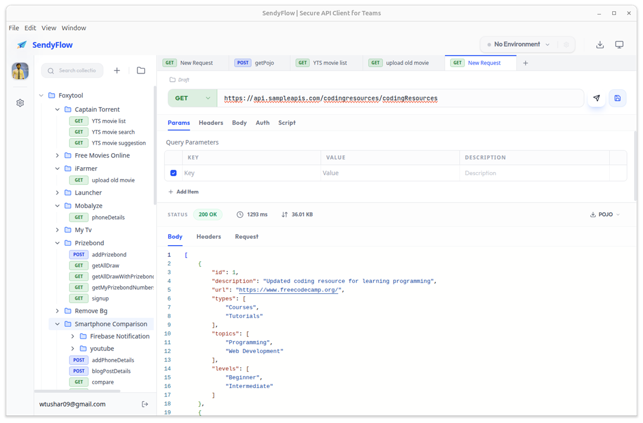Image resolution: width=643 pixels, height=423 pixels.
Task: Select the blogPostDetails request
Action: pos(100,371)
